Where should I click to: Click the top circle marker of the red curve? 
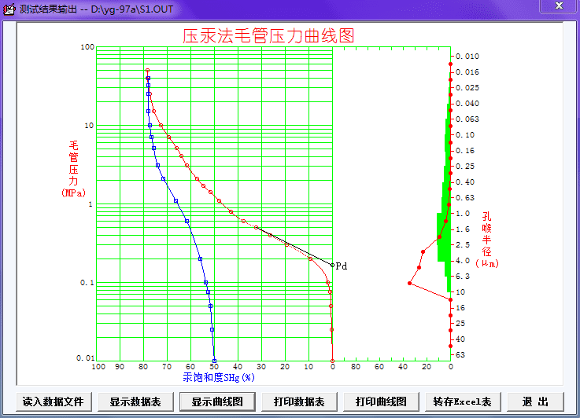(x=147, y=71)
